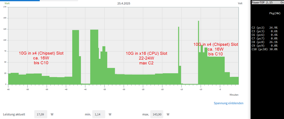Click the Volt axis label

coord(240,3)
